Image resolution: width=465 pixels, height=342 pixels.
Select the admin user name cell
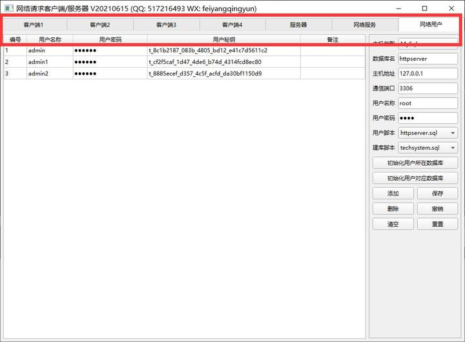[50, 50]
